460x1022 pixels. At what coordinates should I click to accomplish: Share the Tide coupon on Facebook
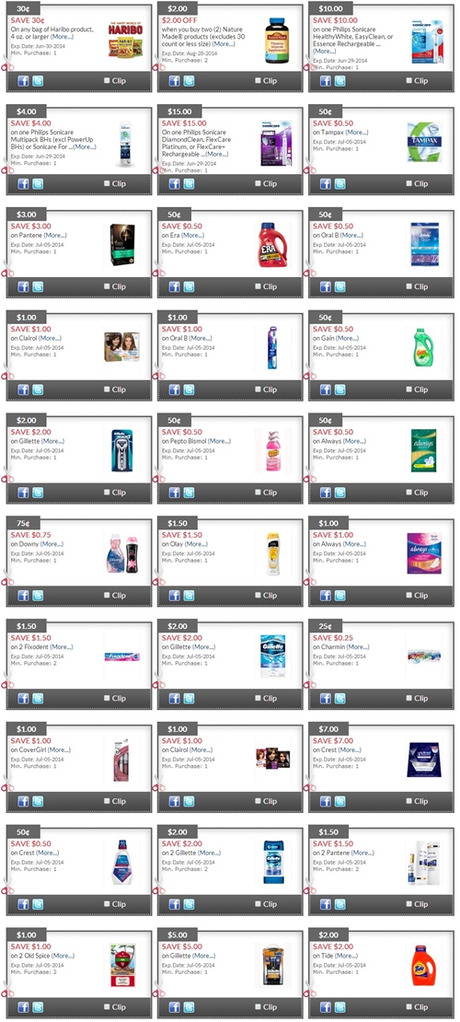(326, 1007)
